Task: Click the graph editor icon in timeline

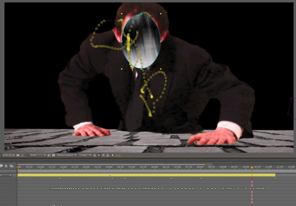Action: pos(12,166)
